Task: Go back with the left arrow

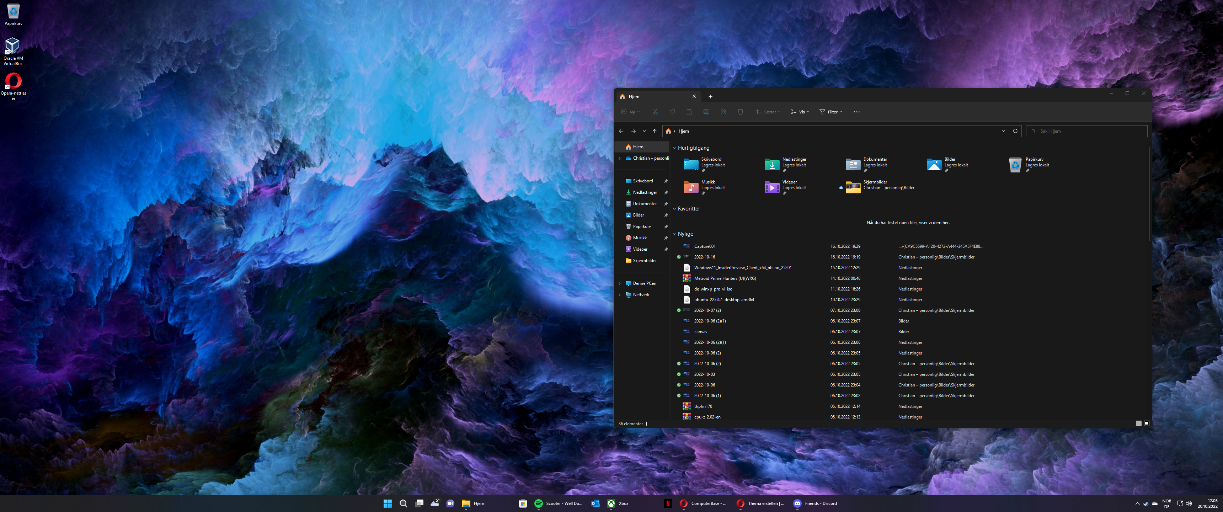Action: [621, 131]
